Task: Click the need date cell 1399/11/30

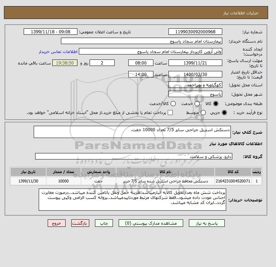Action: 28,181
